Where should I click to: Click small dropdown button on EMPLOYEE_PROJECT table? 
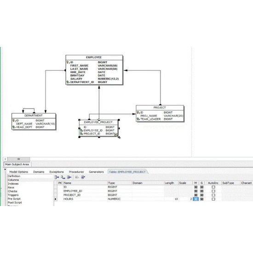pos(116,134)
